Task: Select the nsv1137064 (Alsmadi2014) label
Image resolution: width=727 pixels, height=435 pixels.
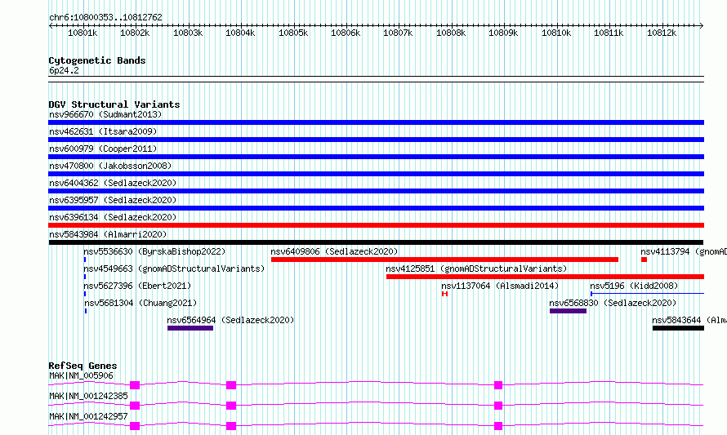Action: (x=500, y=286)
